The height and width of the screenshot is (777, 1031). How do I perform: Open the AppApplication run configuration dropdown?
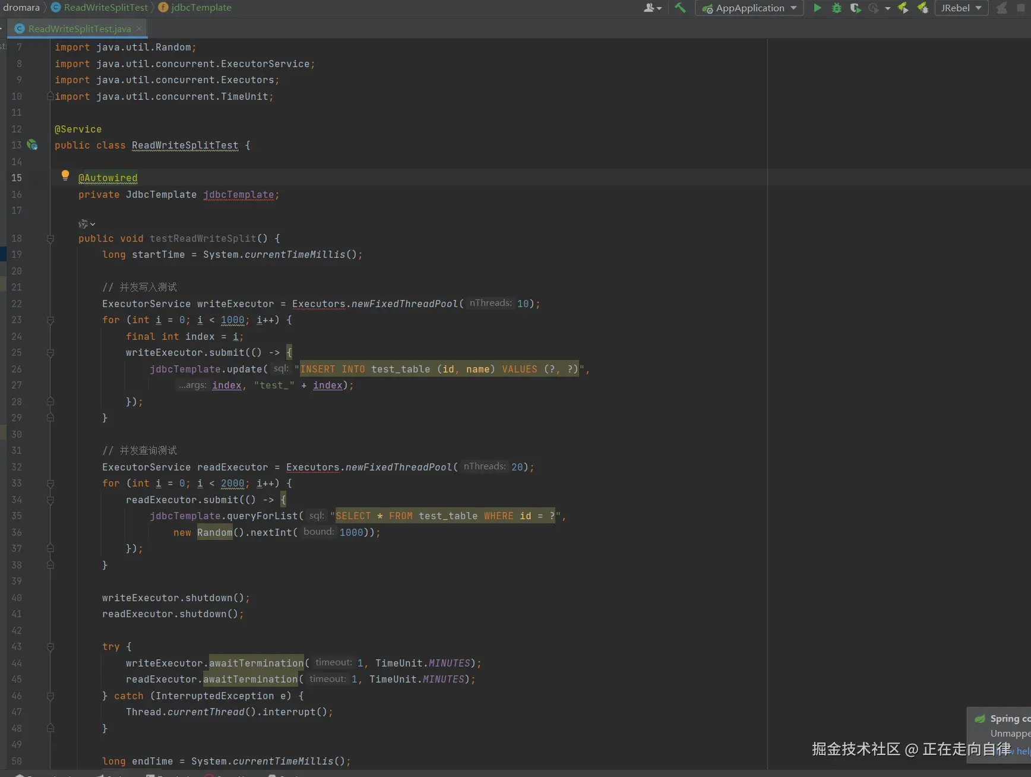pos(749,8)
